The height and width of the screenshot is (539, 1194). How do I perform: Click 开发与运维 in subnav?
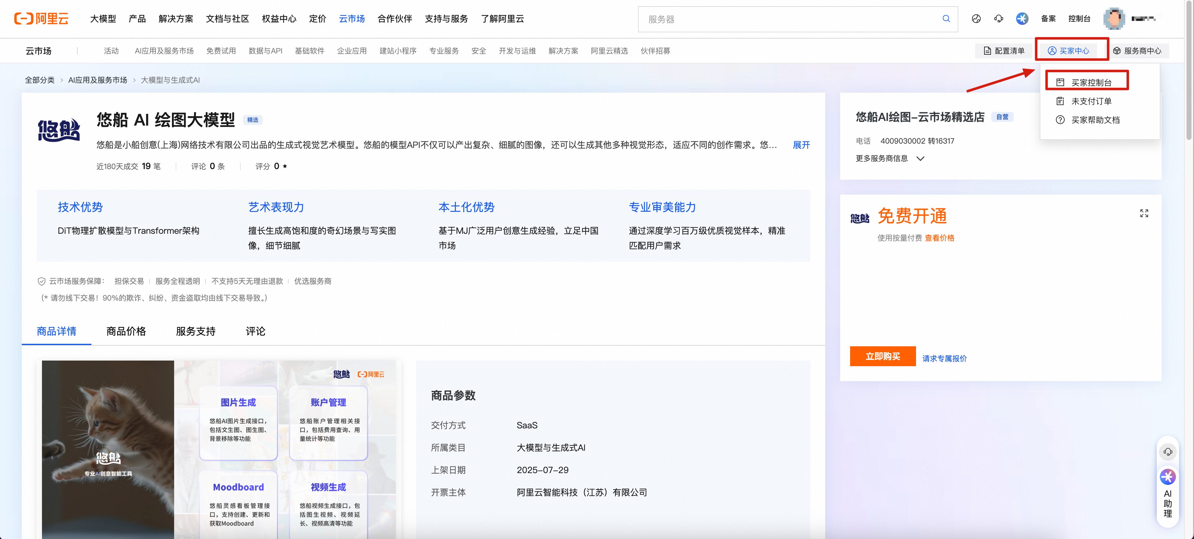[517, 51]
